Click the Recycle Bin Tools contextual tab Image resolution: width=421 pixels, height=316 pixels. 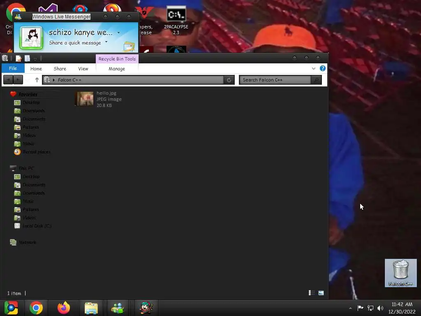click(117, 59)
